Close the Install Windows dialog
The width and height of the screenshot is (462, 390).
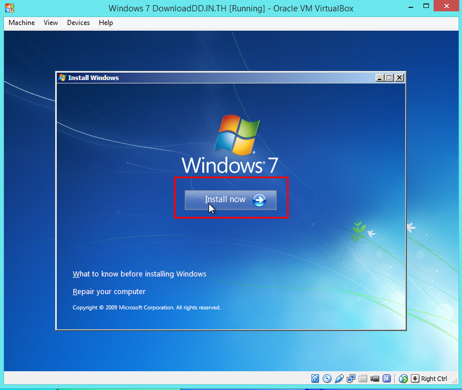click(399, 77)
